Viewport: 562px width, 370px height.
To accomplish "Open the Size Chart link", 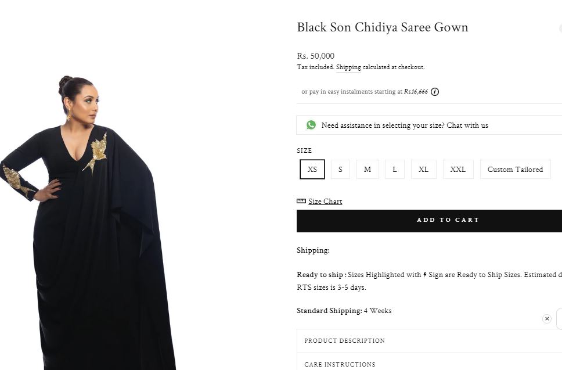I will (x=325, y=202).
